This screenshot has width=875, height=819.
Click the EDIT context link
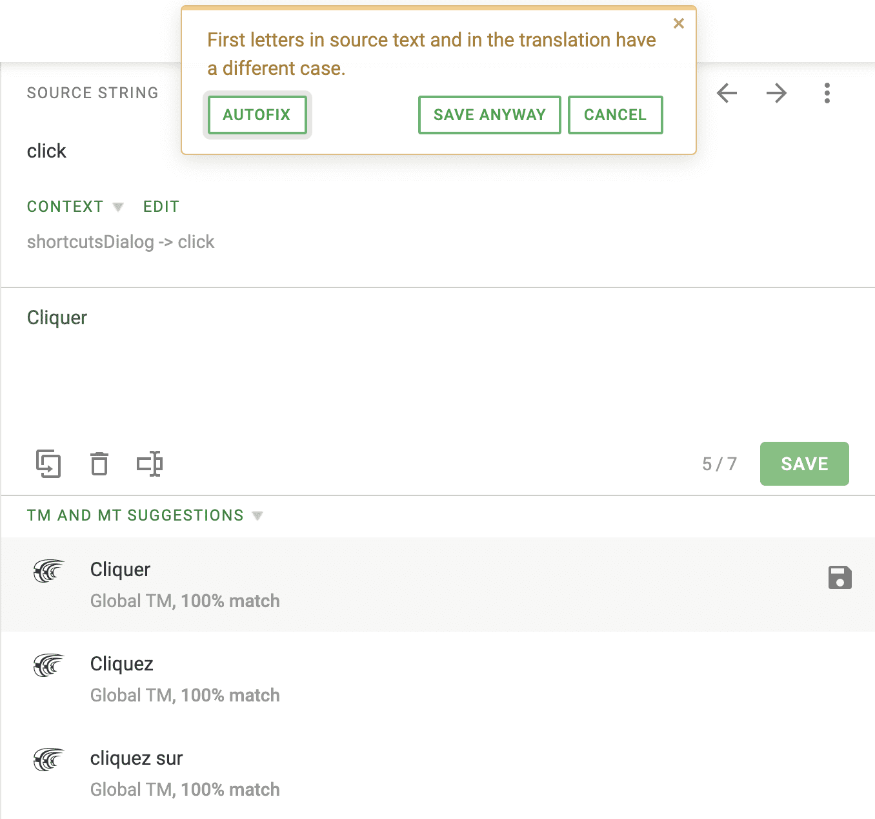tap(161, 207)
